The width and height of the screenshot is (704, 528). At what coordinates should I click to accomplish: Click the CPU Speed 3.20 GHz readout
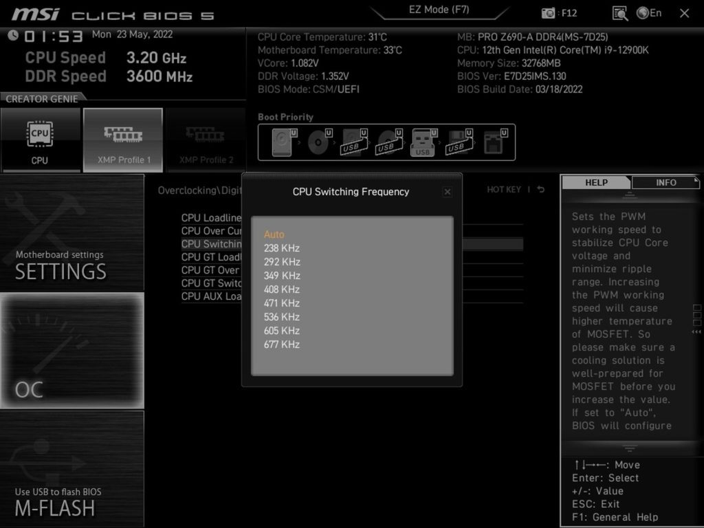(105, 58)
